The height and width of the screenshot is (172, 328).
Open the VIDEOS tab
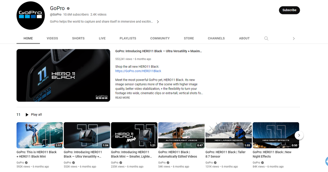52,38
